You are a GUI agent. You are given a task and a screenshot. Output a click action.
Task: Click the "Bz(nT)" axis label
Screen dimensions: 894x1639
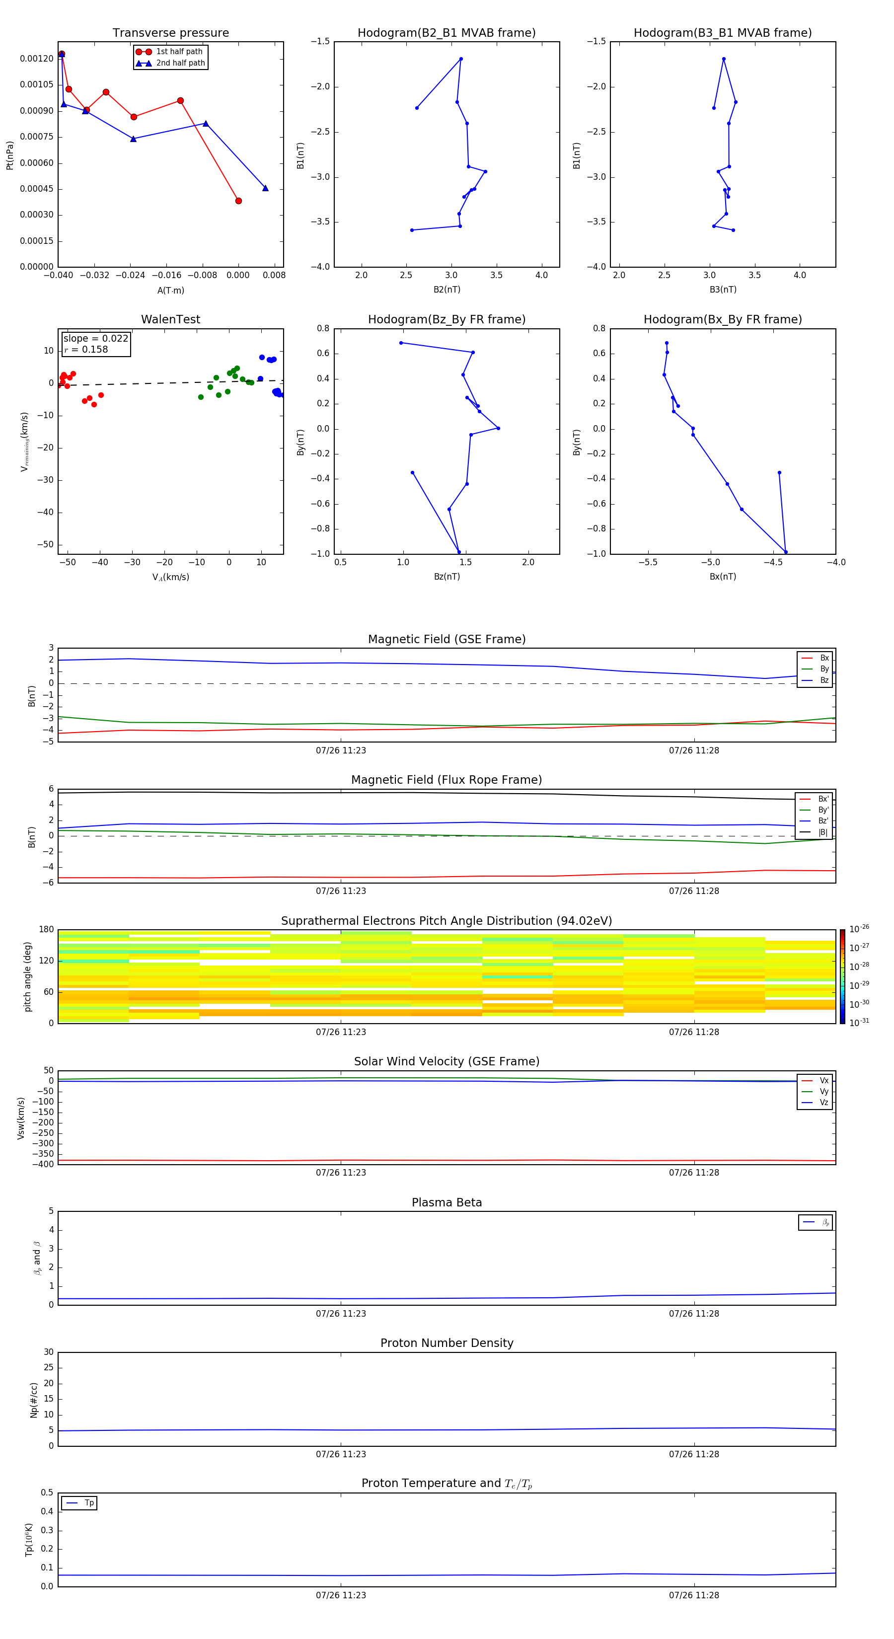point(447,577)
